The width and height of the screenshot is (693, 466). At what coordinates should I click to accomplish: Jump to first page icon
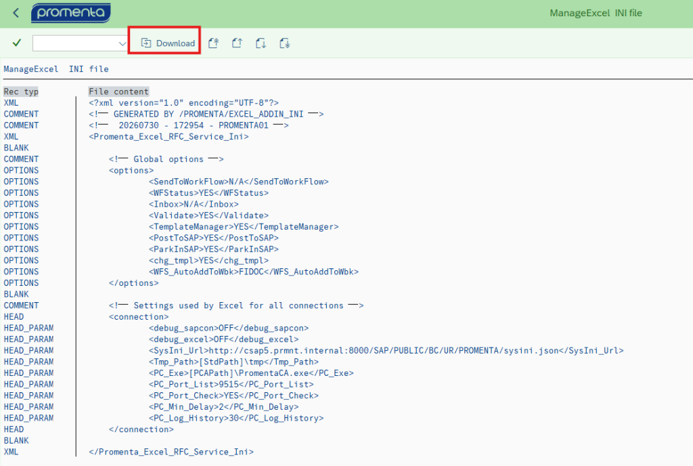click(213, 43)
